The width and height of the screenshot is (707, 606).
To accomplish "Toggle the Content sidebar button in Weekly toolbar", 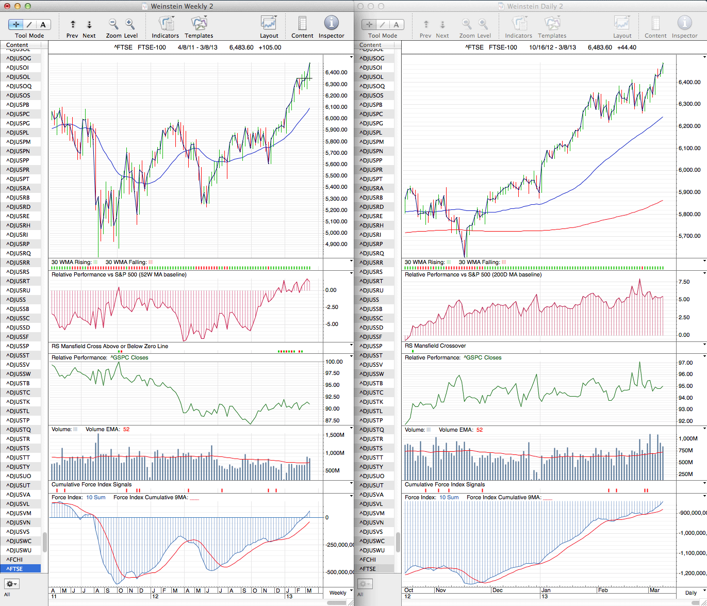I will tap(302, 24).
